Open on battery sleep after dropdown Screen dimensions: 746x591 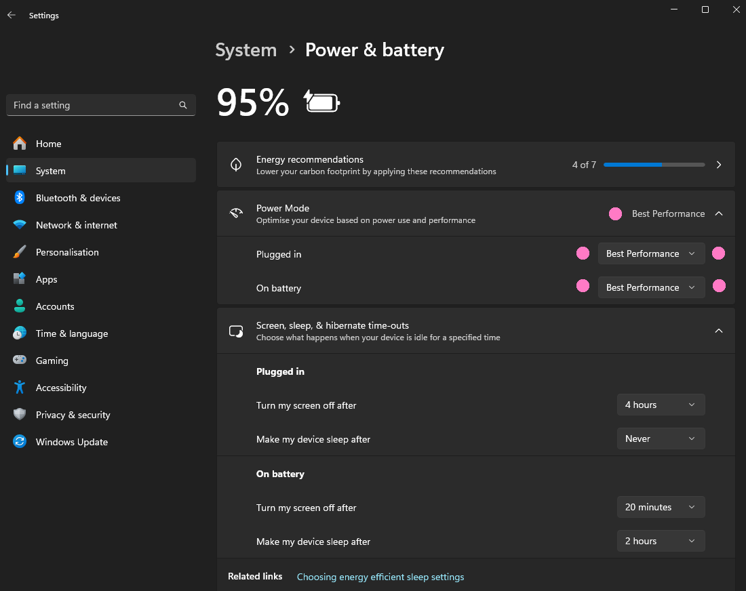click(x=661, y=541)
